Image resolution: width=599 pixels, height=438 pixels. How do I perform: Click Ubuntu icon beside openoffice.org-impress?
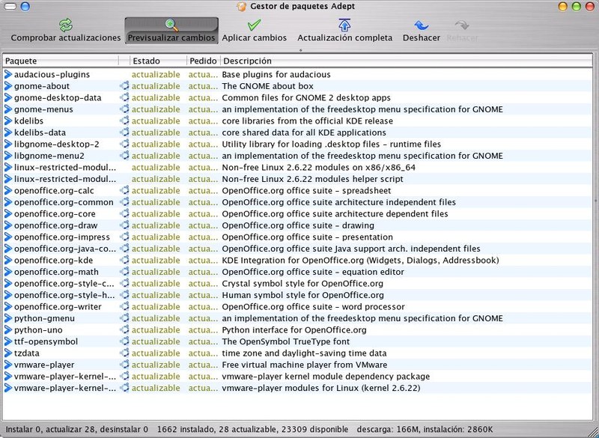124,237
